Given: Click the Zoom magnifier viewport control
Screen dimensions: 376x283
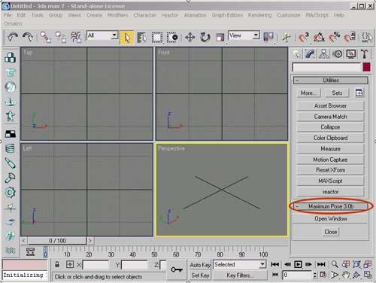Looking at the screenshot, I should click(x=335, y=264).
